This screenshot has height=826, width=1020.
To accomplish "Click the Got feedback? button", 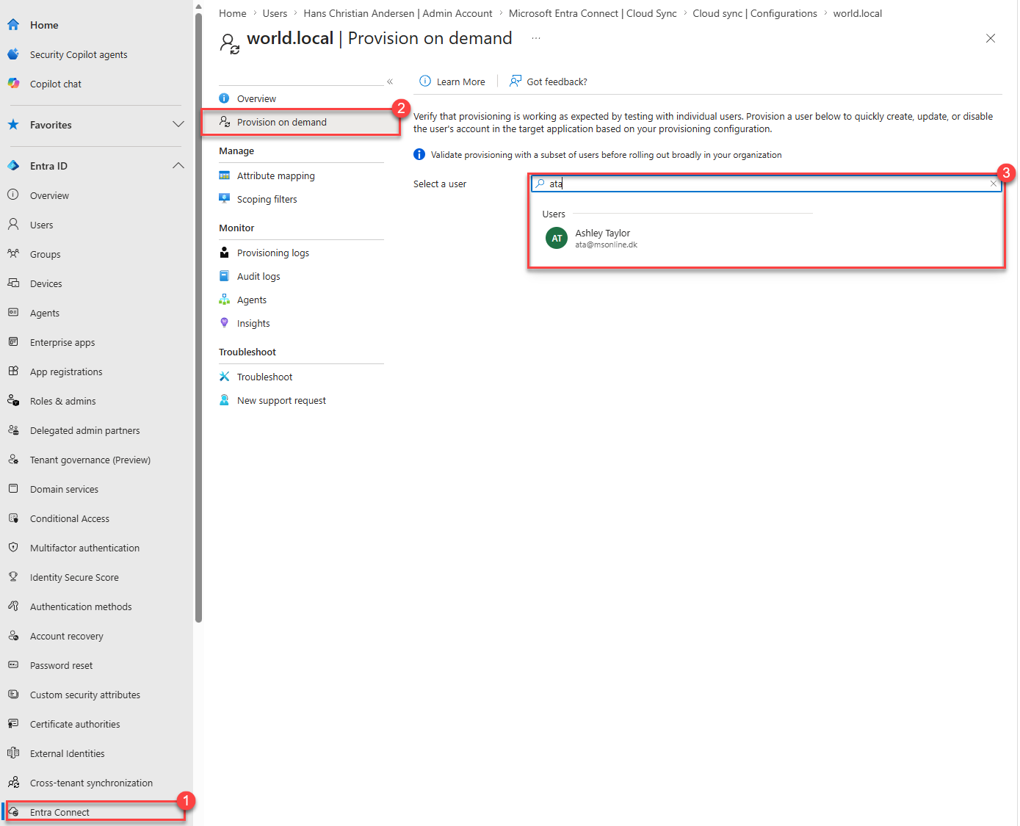I will 549,81.
